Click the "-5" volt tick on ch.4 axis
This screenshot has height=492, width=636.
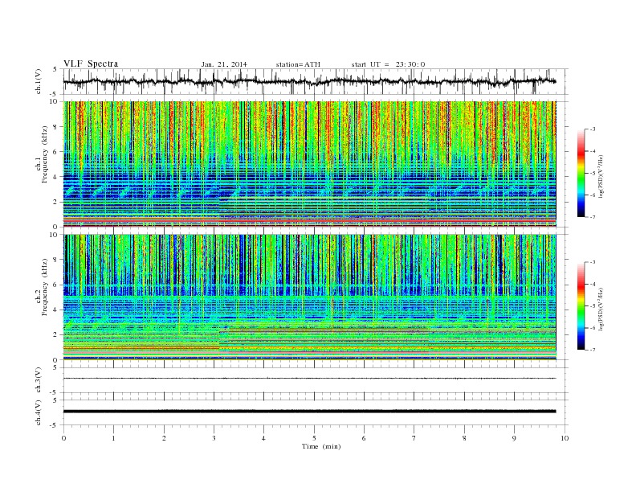coord(55,425)
